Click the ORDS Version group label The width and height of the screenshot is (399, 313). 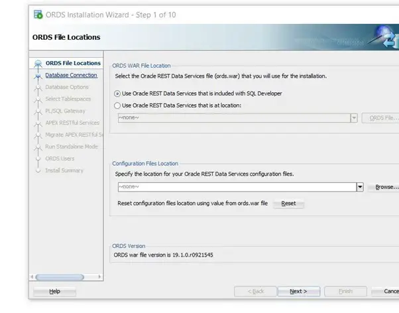[x=129, y=246]
